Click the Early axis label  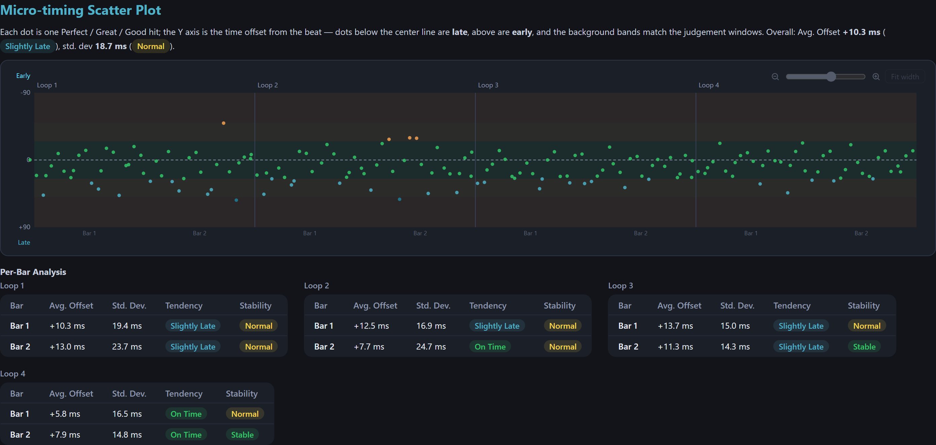pos(23,76)
